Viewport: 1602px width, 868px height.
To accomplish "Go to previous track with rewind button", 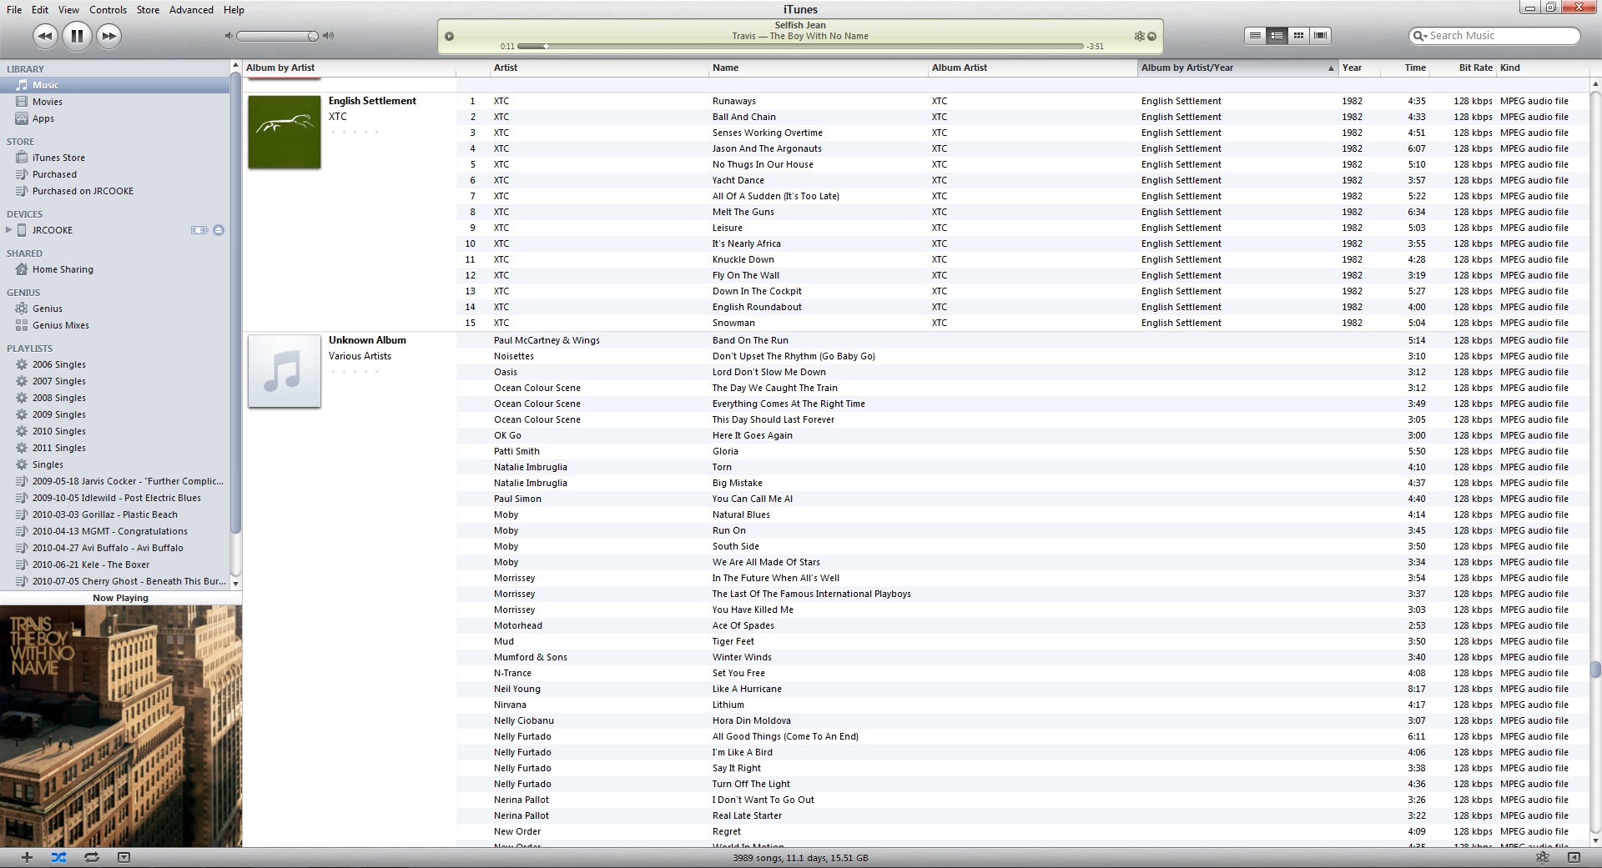I will 45,36.
